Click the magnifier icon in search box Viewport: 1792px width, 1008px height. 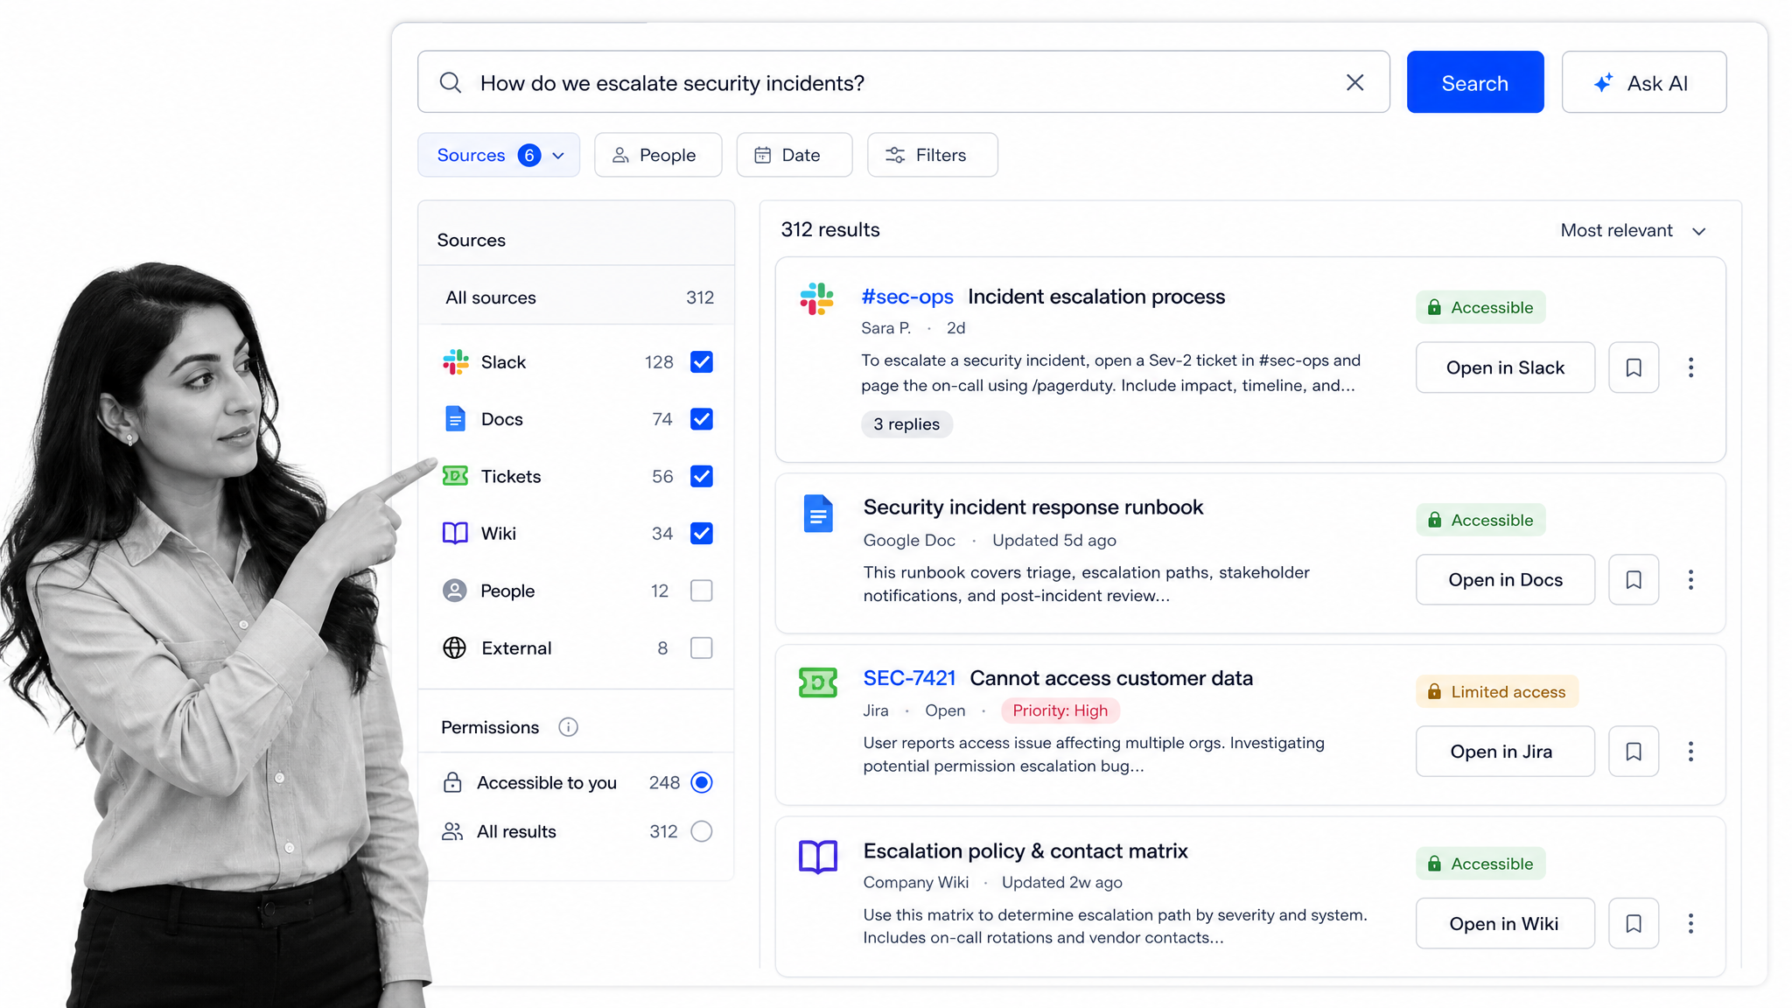tap(451, 82)
